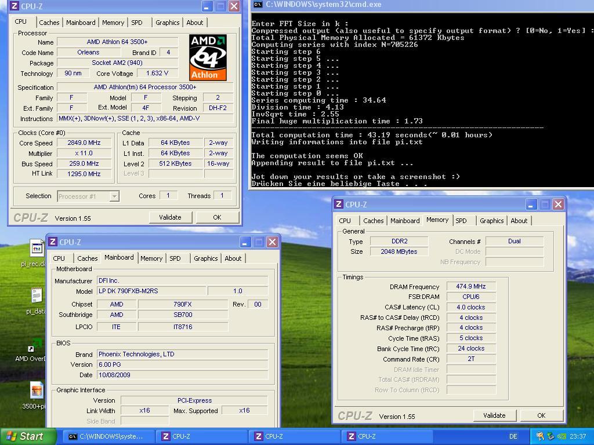The image size is (594, 445).
Task: Click the 2048 MBytes memory size field
Action: 399,251
